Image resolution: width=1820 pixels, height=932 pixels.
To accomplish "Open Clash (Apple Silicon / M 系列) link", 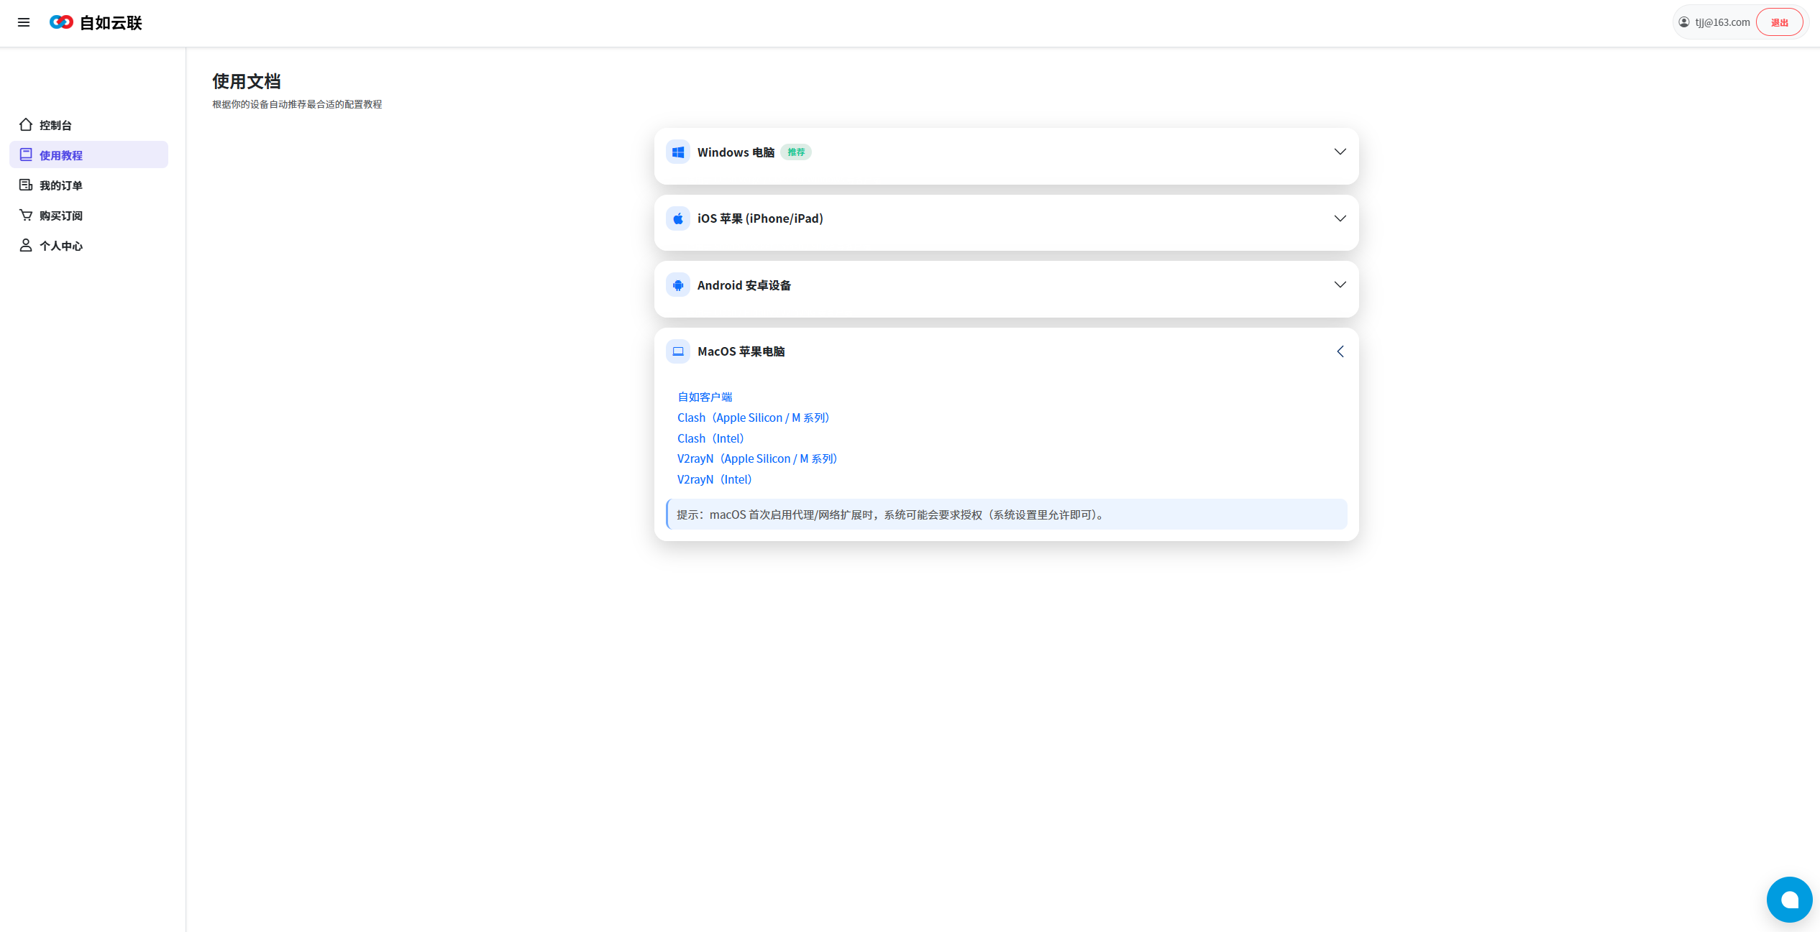I will click(753, 417).
